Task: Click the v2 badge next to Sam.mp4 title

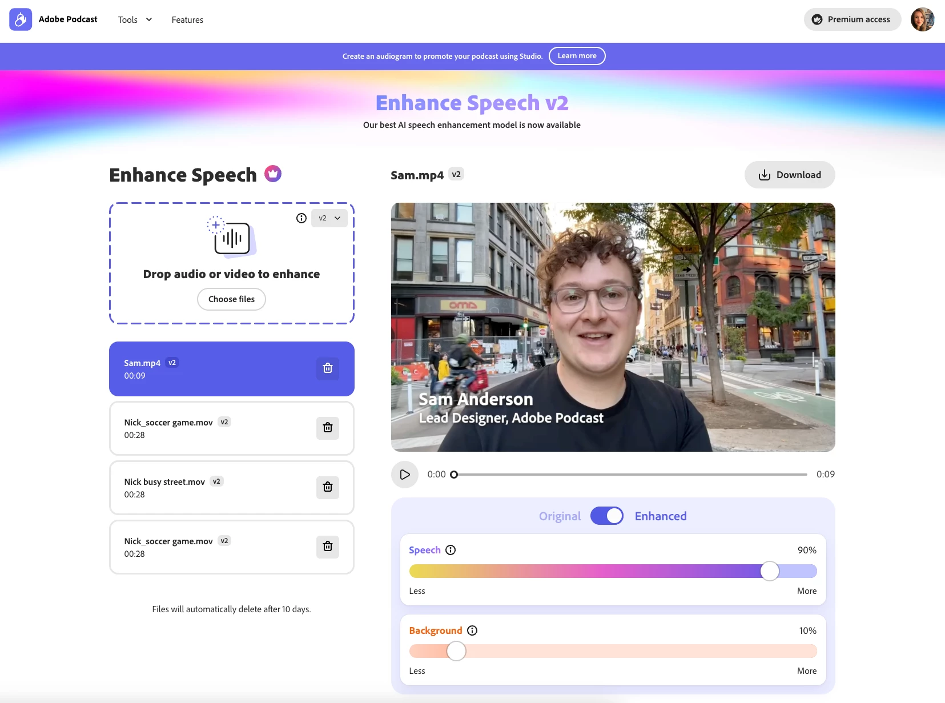Action: (456, 174)
